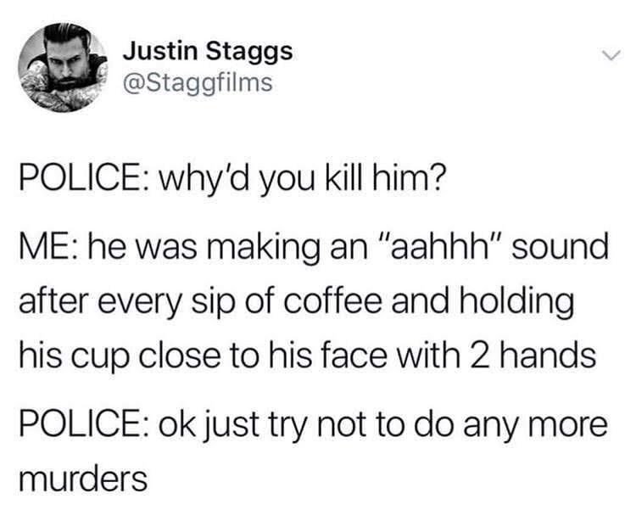Click the last word murders
Screen dimensions: 636x527
(83, 479)
